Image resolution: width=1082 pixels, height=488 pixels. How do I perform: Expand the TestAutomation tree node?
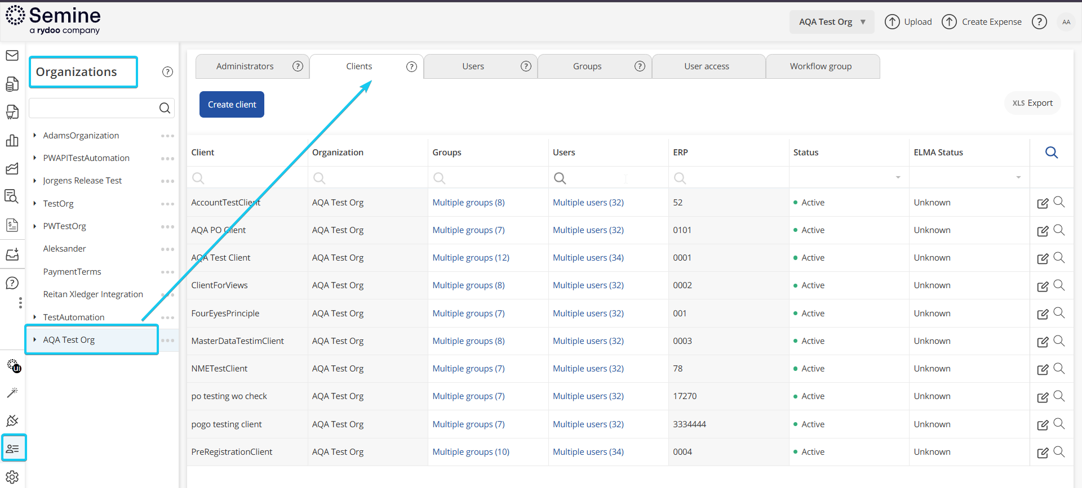tap(35, 317)
